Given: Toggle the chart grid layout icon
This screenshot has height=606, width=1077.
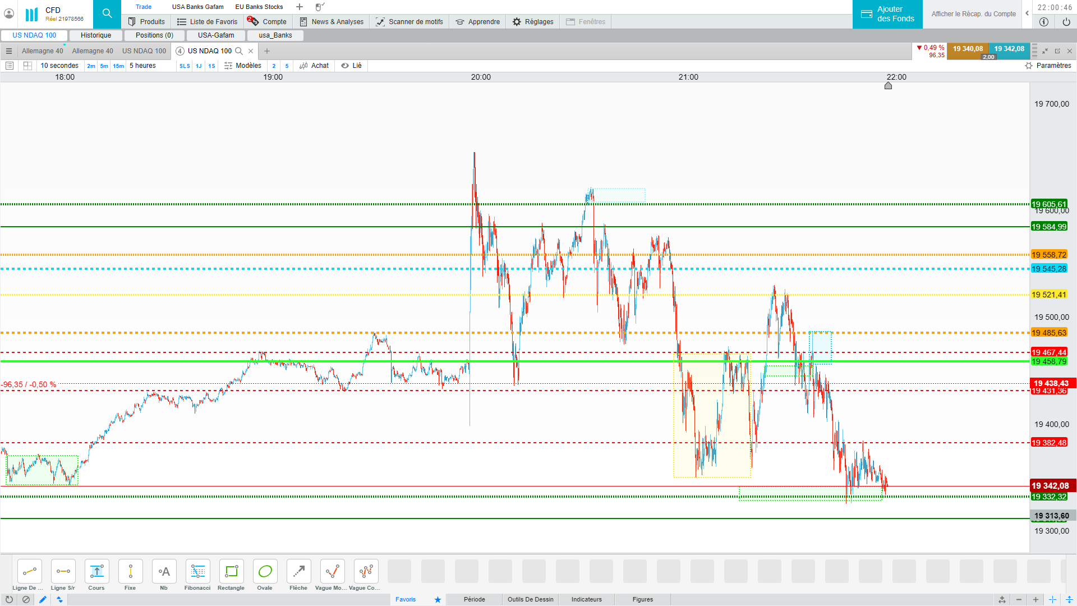Looking at the screenshot, I should click(x=27, y=66).
